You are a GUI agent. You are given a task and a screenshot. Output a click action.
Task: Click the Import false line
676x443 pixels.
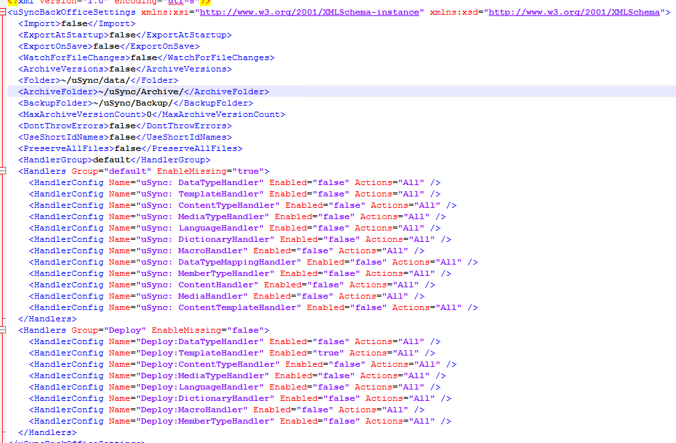(x=77, y=23)
